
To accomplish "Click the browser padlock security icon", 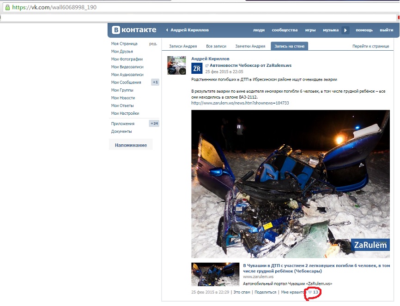I will (x=8, y=7).
